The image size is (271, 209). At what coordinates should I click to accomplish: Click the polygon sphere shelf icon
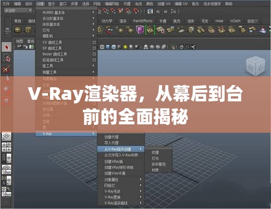click(x=18, y=30)
